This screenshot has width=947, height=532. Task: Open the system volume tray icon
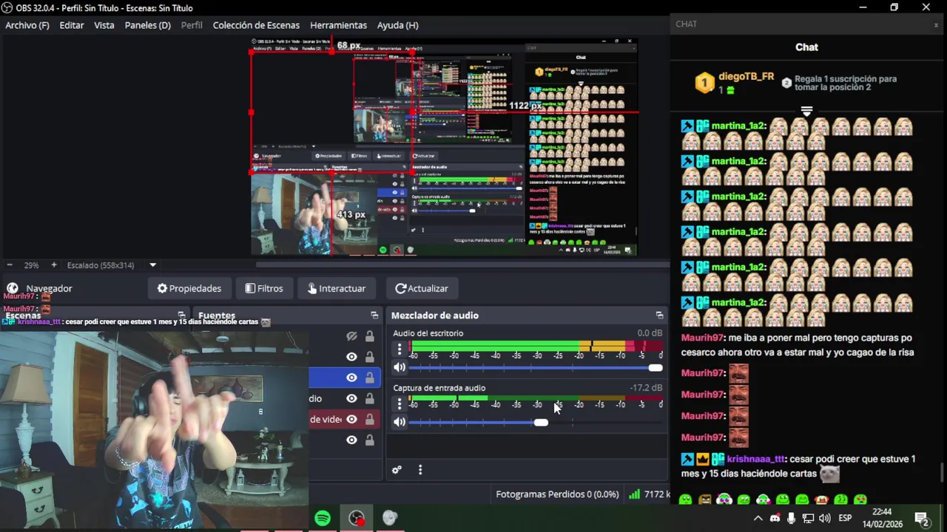(825, 519)
